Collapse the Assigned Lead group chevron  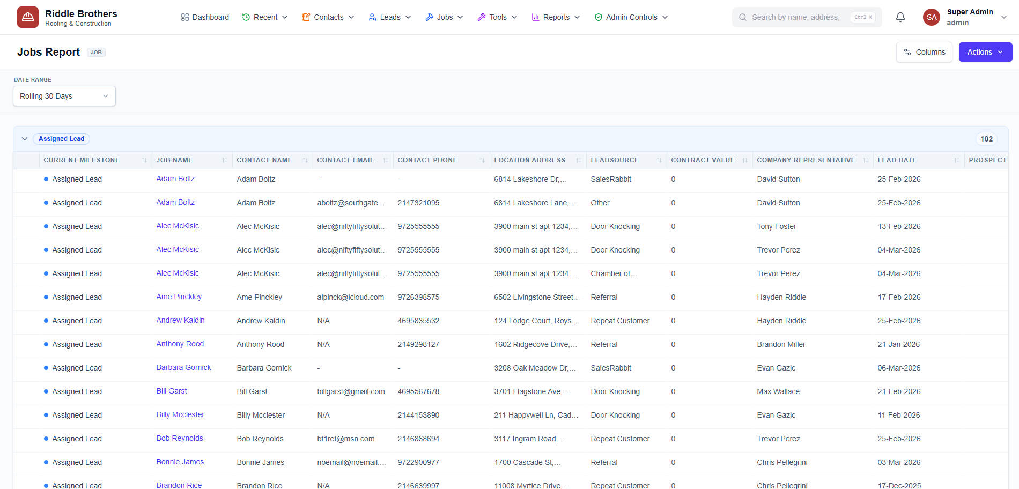click(25, 138)
